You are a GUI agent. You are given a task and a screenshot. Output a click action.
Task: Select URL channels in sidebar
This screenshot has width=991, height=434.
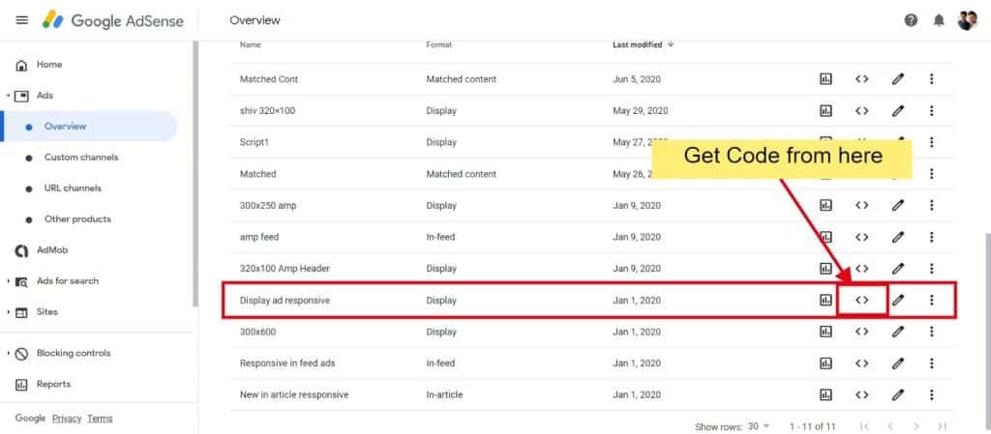point(73,188)
